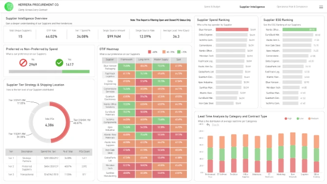Click the Tier 1 Spend % value 34.08%
The height and width of the screenshot is (184, 327).
tap(82, 37)
